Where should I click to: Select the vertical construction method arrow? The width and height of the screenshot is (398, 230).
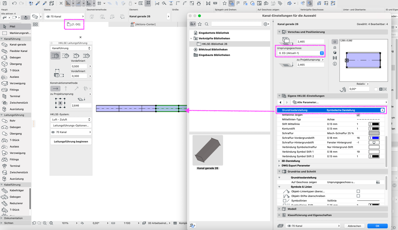click(66, 88)
